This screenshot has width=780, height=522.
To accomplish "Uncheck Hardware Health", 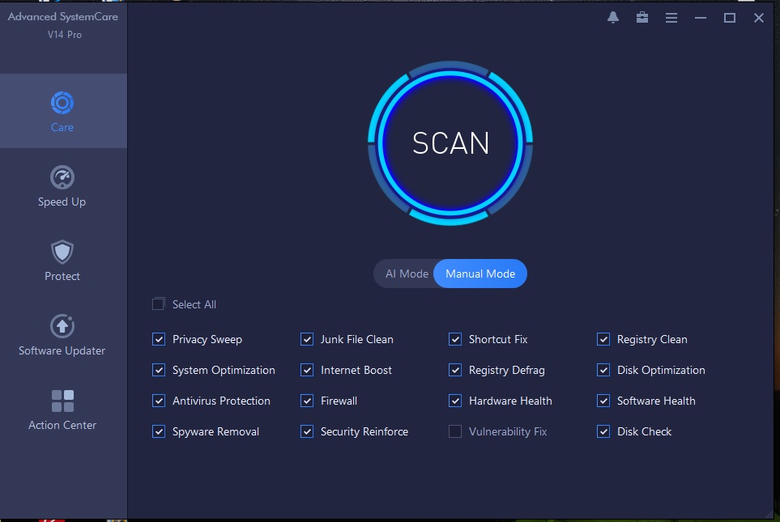I will (455, 401).
